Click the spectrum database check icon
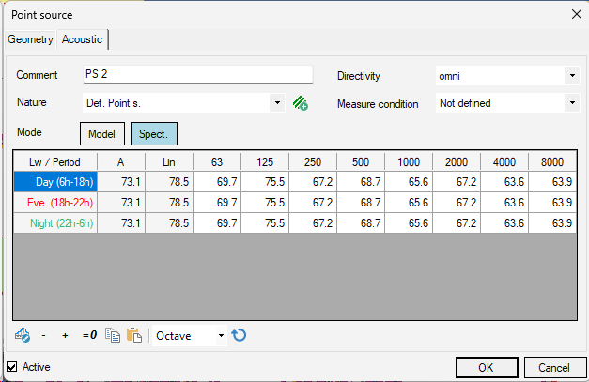This screenshot has width=589, height=382. coord(23,335)
